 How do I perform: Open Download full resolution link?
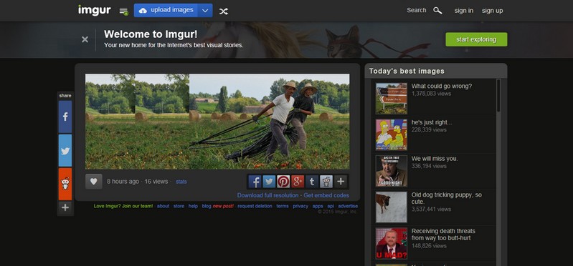click(268, 195)
